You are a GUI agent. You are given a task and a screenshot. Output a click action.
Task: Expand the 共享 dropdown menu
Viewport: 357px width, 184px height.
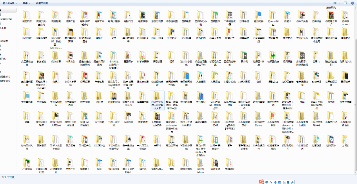pos(27,2)
